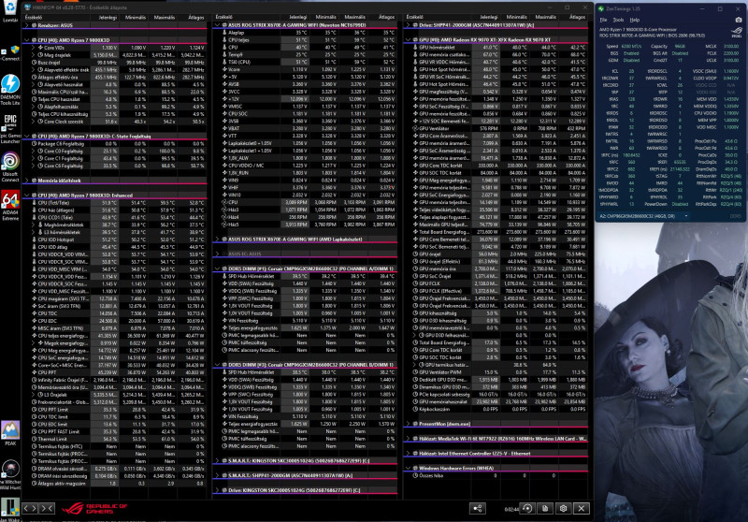This screenshot has height=522, width=748.
Task: Click the FCLK 2200.00 value in ZenTimings
Action: (x=731, y=53)
